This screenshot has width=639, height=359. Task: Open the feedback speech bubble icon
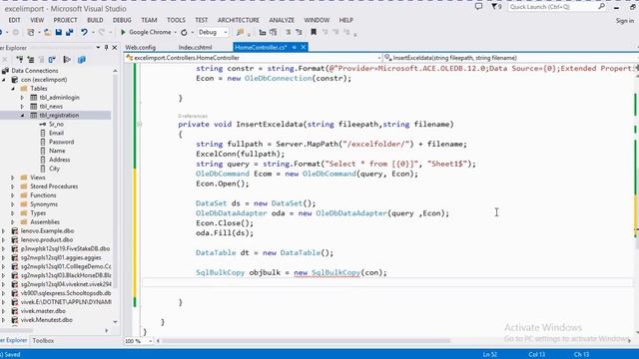point(479,7)
